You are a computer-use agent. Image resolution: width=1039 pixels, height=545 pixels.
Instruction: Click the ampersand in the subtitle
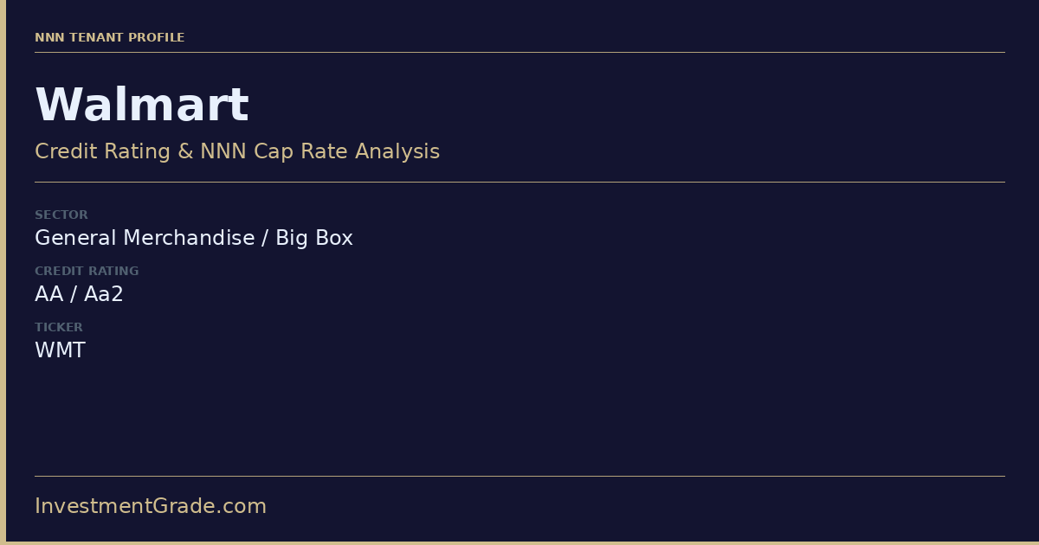coord(185,152)
